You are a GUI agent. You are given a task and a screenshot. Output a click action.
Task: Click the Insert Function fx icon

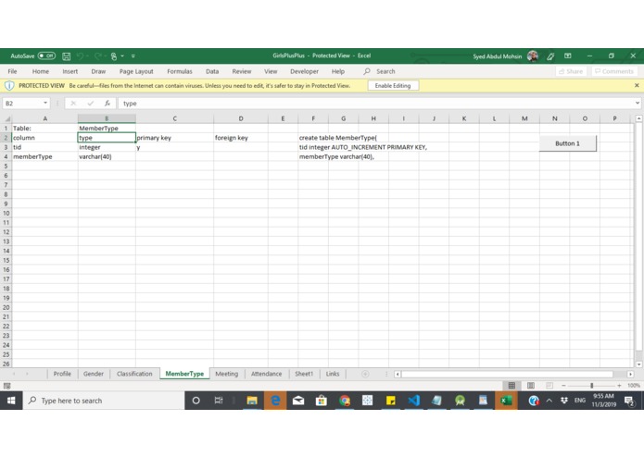pos(107,104)
